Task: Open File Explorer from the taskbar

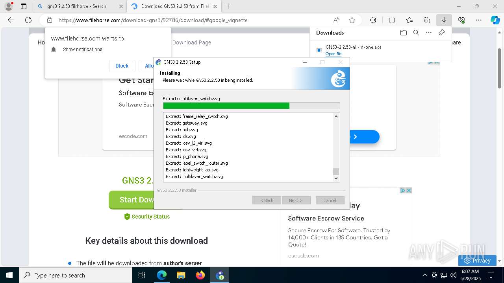Action: coord(181,275)
